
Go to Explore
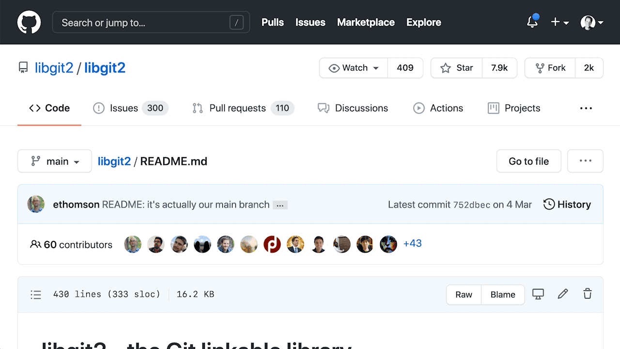424,22
